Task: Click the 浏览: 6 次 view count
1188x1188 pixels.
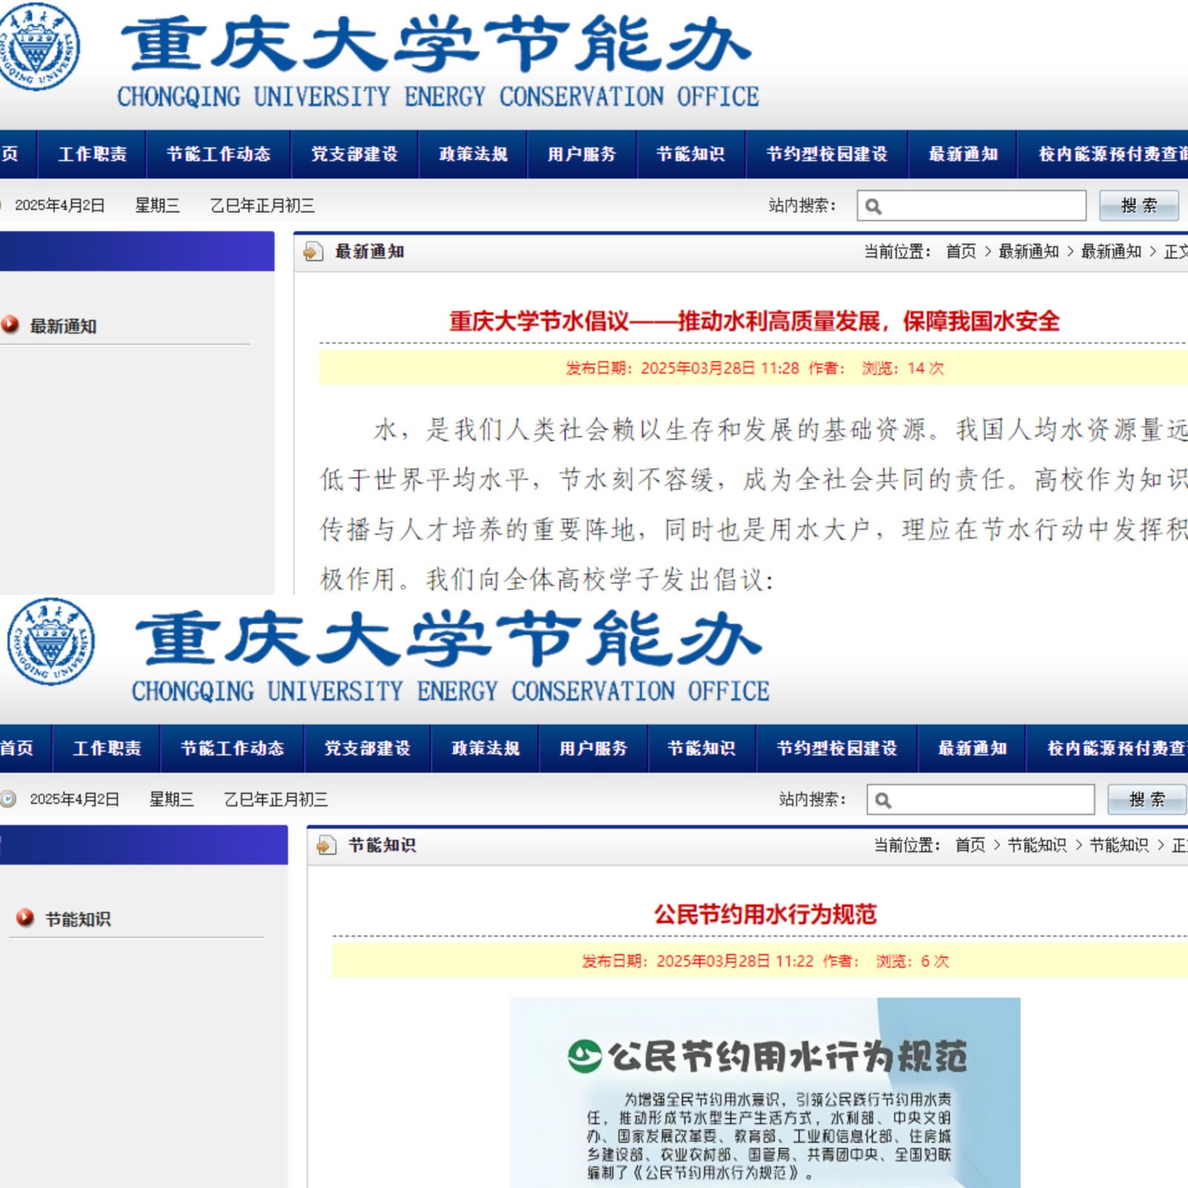Action: [913, 962]
